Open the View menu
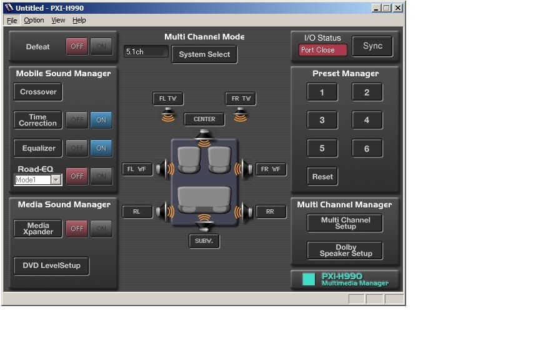Viewport: 536px width, 356px height. (x=58, y=21)
